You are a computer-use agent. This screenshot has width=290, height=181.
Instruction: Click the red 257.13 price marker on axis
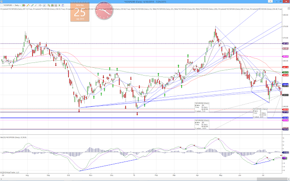(x=285, y=67)
